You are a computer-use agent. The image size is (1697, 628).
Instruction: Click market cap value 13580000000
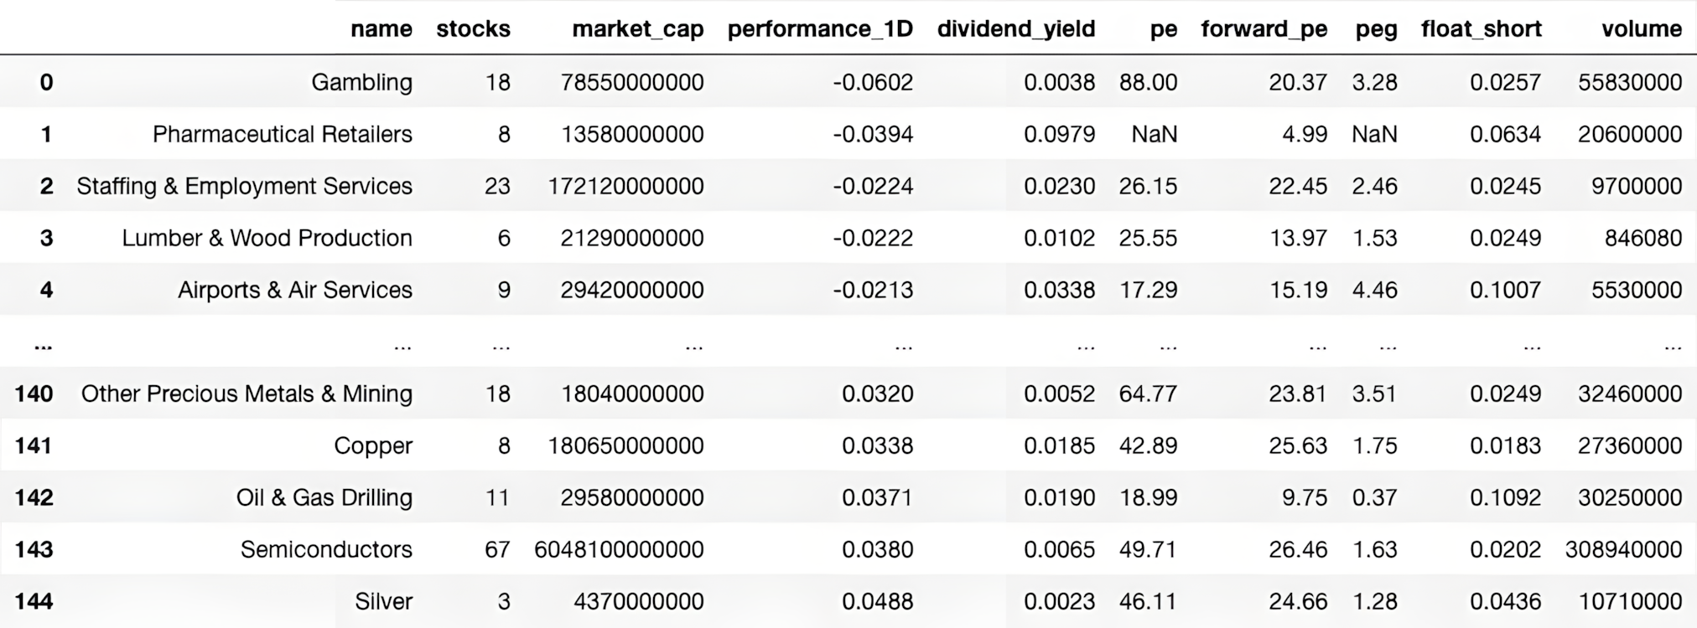632,134
